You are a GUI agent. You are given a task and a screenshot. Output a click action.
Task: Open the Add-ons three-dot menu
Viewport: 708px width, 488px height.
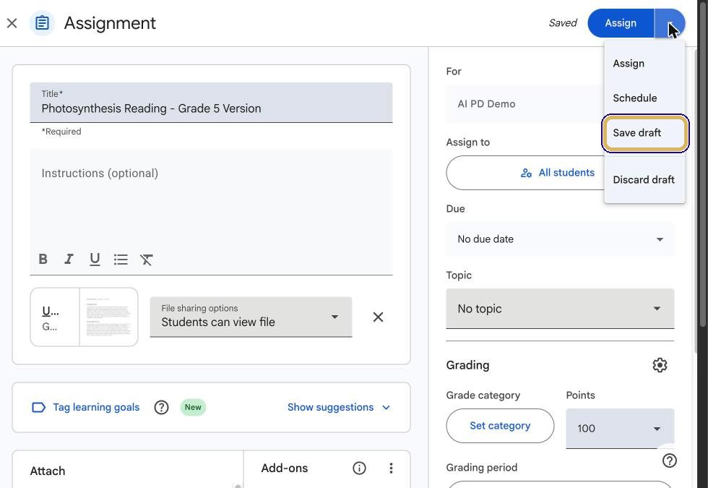[x=391, y=468]
